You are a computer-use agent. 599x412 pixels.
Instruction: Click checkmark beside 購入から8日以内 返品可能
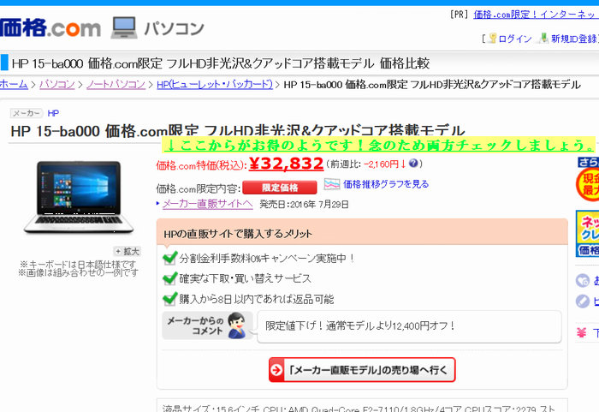(170, 299)
